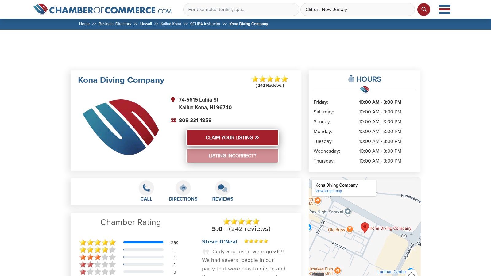Click the city location input field
The image size is (491, 276).
coord(358,9)
